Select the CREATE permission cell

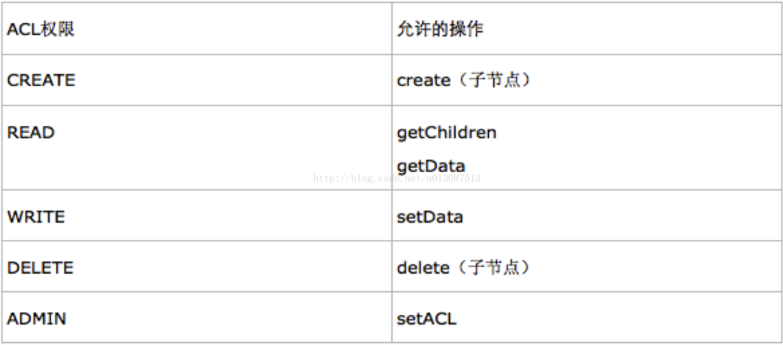pos(197,80)
